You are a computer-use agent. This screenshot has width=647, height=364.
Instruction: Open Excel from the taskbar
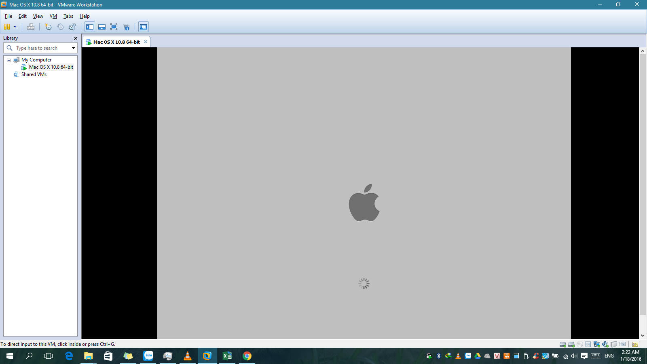(x=227, y=356)
